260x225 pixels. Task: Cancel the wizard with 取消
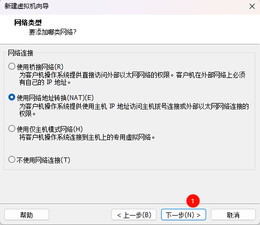pyautogui.click(x=233, y=215)
